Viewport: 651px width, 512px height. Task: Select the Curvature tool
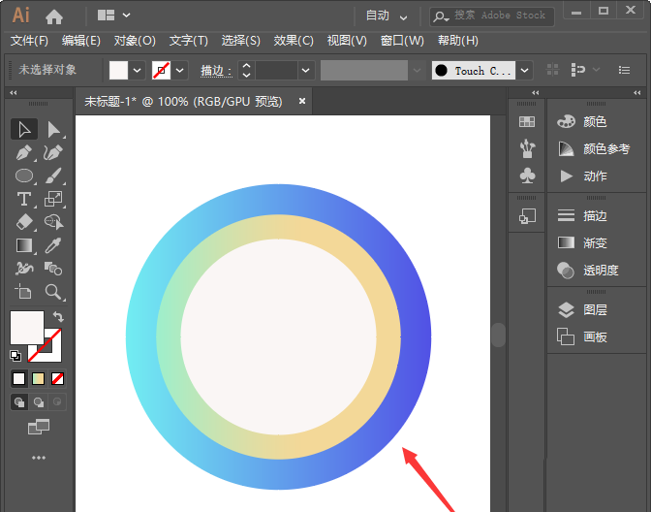[x=53, y=152]
